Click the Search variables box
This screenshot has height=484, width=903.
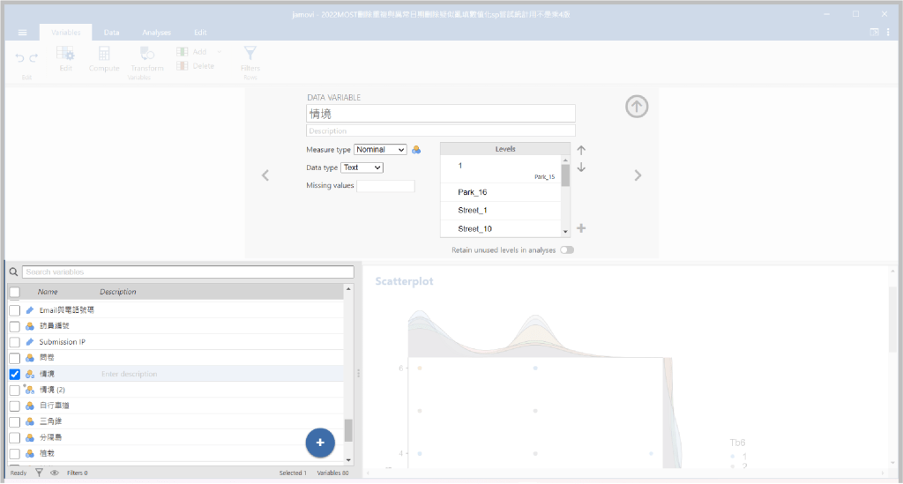188,272
